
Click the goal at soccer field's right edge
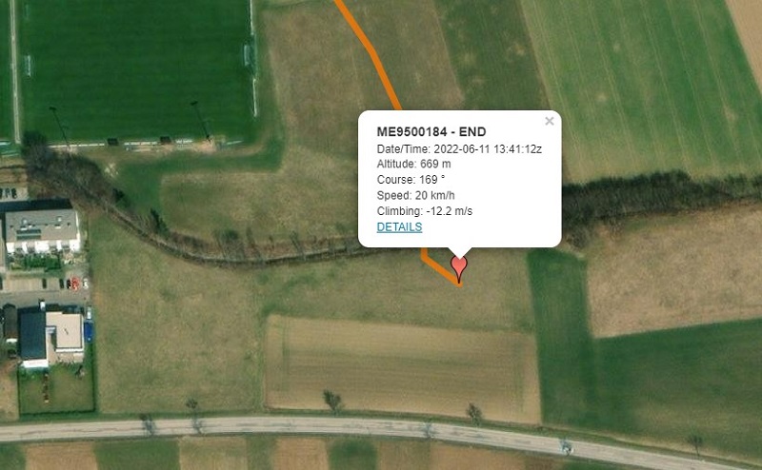(250, 56)
